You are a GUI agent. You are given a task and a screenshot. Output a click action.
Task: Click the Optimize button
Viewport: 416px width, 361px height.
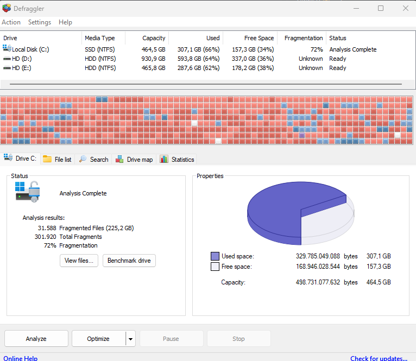[98, 338]
